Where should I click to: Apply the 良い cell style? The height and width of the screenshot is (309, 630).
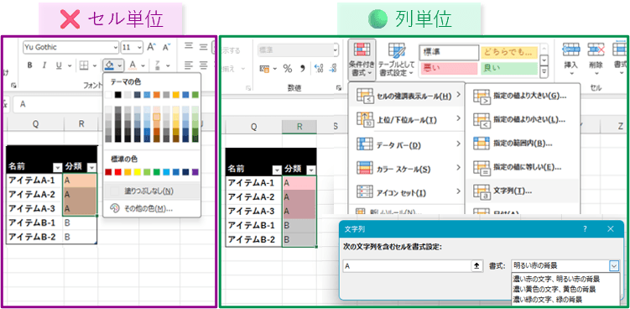(x=509, y=69)
